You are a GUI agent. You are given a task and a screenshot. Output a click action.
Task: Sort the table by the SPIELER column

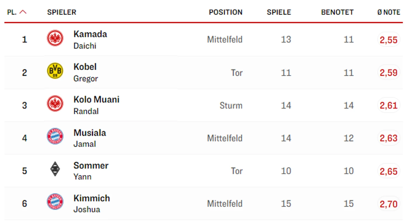[62, 12]
